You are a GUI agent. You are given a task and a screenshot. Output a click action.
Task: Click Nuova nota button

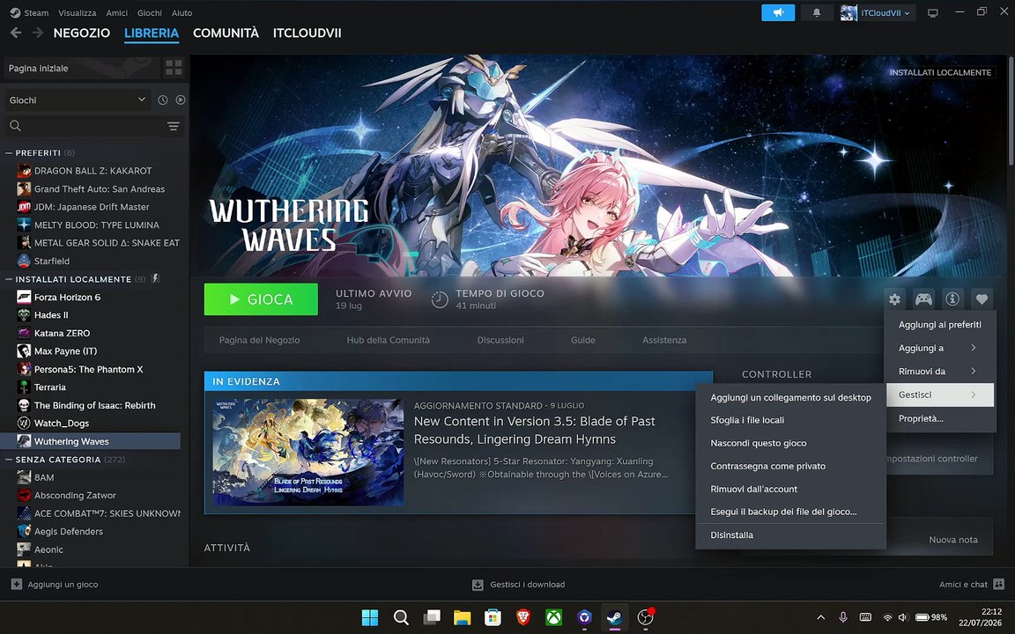point(952,540)
